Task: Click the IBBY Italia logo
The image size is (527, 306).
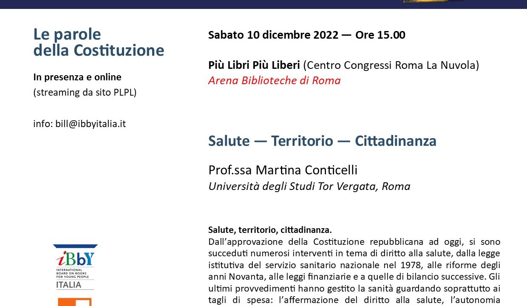Action: [75, 267]
